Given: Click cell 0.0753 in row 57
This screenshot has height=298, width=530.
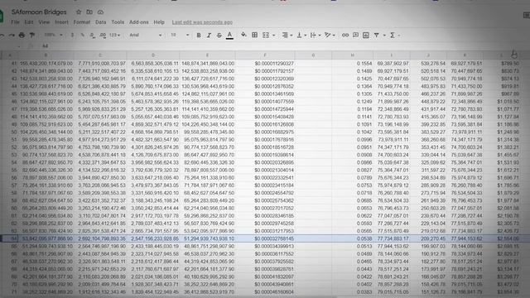Looking at the screenshot, I should tap(352, 185).
